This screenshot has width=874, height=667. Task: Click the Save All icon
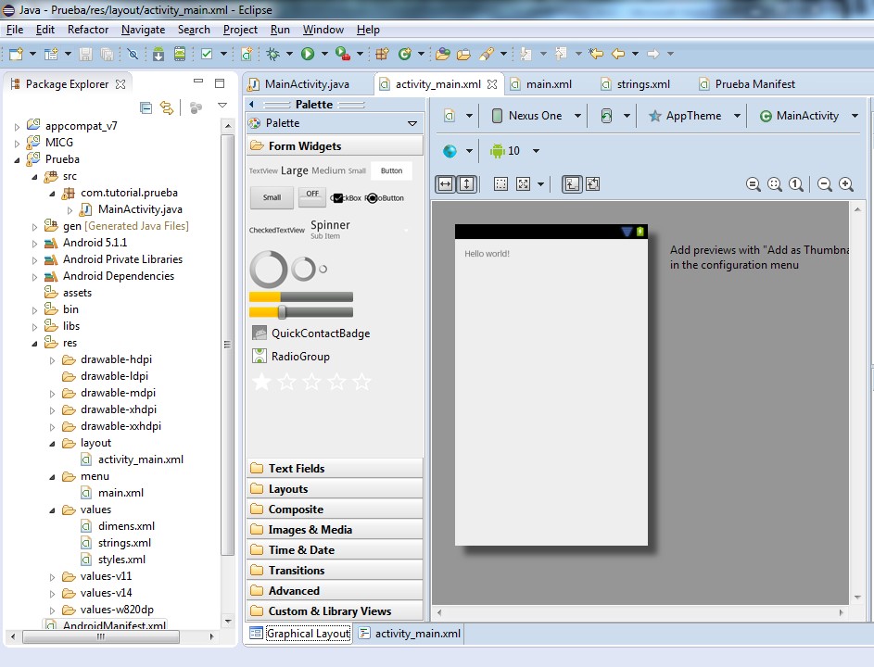pos(107,54)
